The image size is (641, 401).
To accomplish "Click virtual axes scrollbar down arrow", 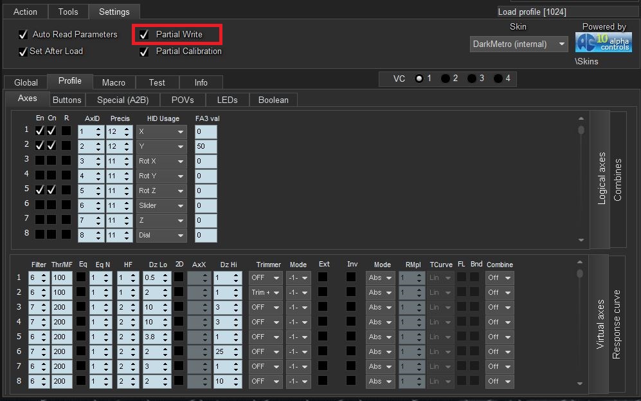I will [x=580, y=384].
